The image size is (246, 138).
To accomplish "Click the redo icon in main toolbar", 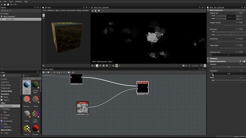I will pyautogui.click(x=15, y=5).
